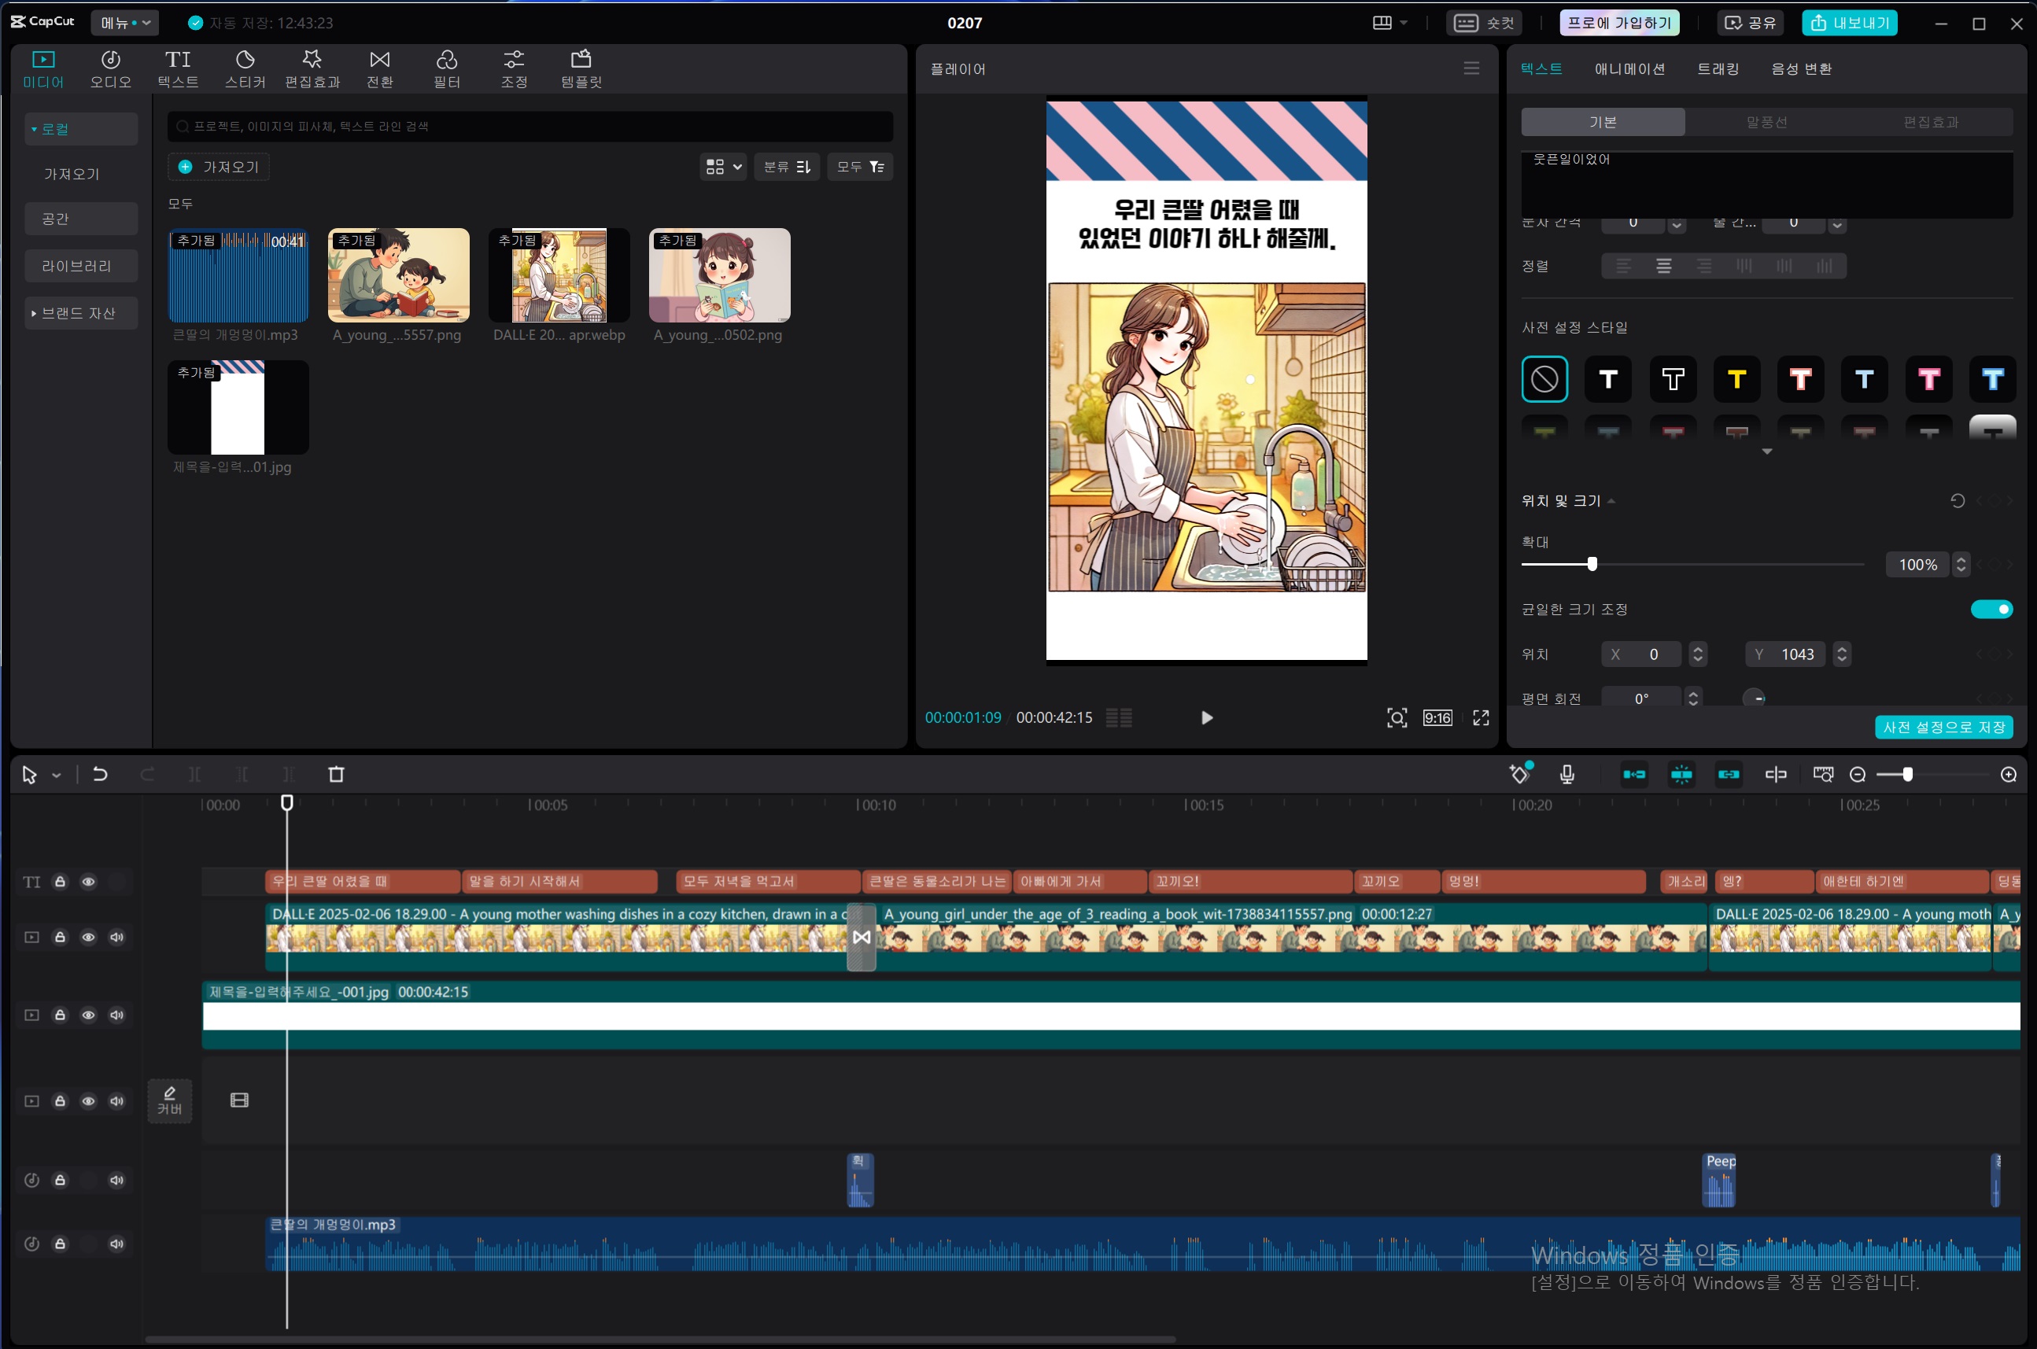Screen dimensions: 2037x1349
Task: Open the 템플릿 templates panel
Action: click(x=581, y=69)
